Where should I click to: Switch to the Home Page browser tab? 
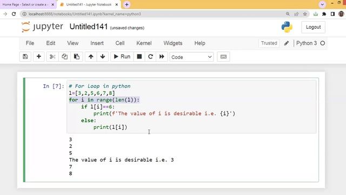(x=25, y=4)
